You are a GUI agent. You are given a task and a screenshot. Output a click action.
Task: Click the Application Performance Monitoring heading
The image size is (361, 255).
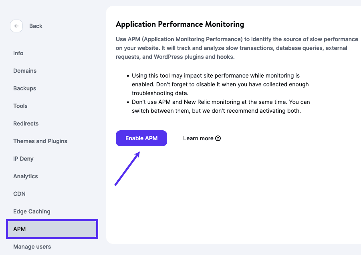tap(179, 24)
